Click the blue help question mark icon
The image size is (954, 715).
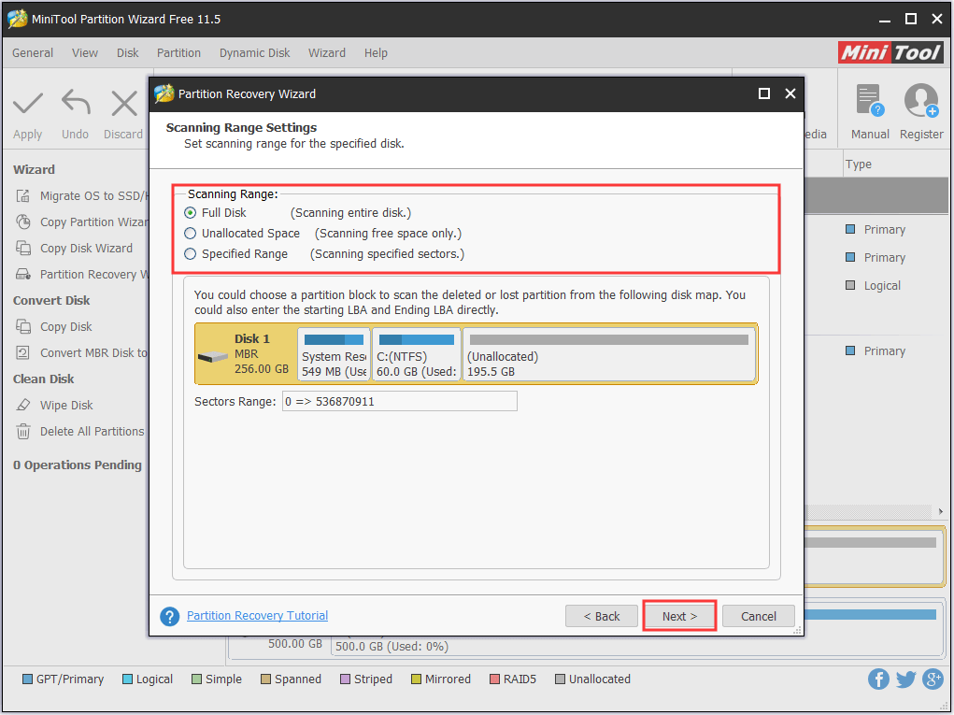[x=170, y=617]
